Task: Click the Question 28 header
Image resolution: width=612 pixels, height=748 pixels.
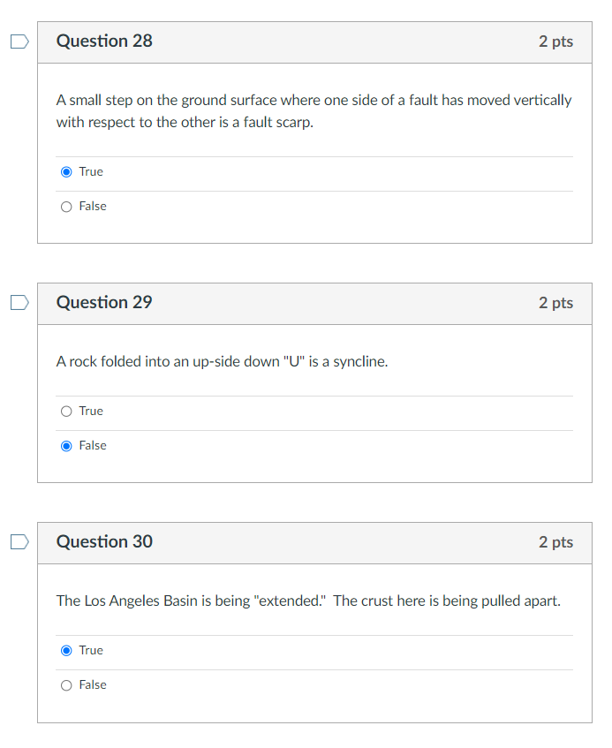Action: pyautogui.click(x=103, y=41)
